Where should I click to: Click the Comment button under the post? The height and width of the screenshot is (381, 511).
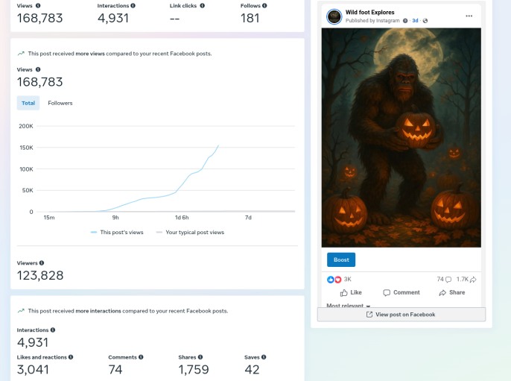(401, 292)
